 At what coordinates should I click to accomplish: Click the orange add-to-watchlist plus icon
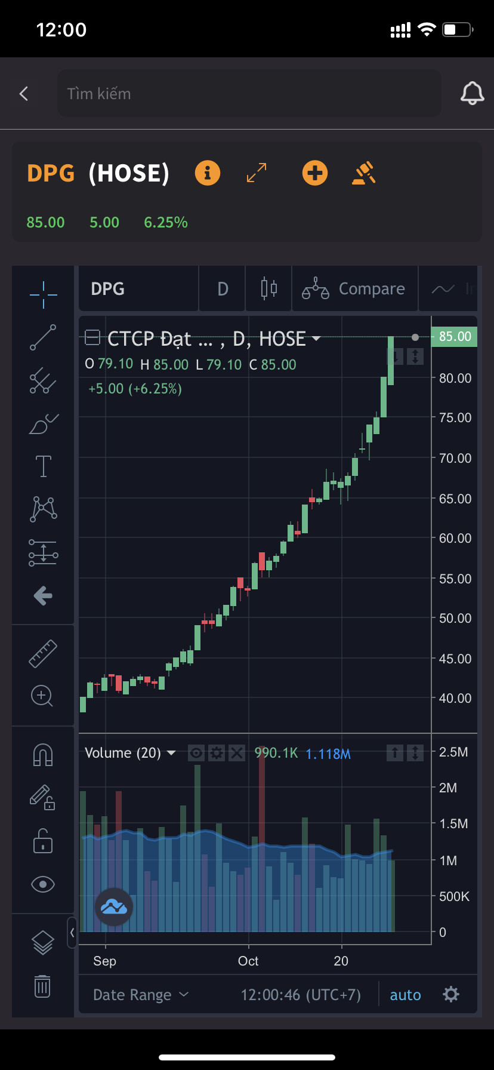click(314, 173)
